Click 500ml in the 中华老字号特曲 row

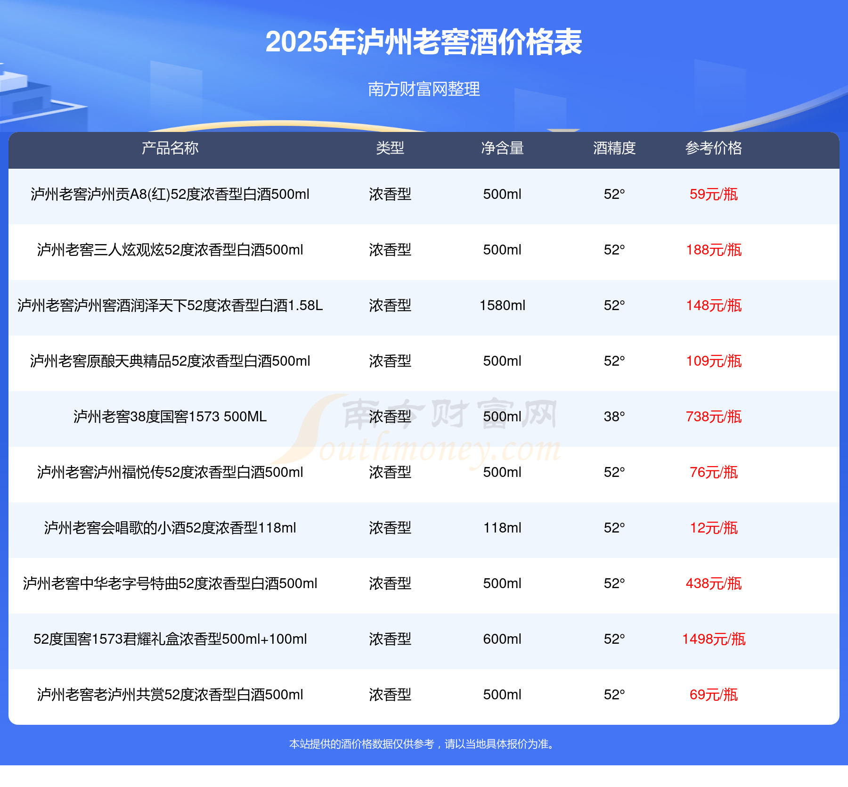502,583
